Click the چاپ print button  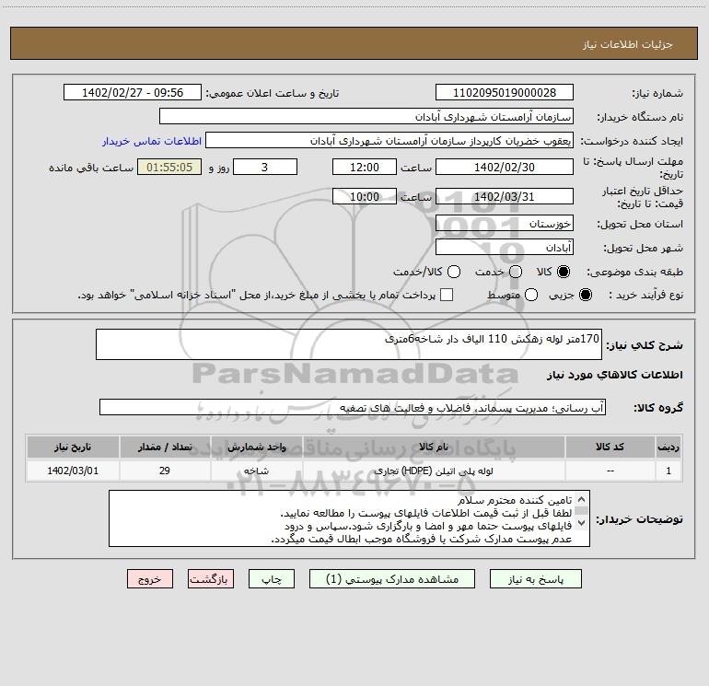coord(272,579)
